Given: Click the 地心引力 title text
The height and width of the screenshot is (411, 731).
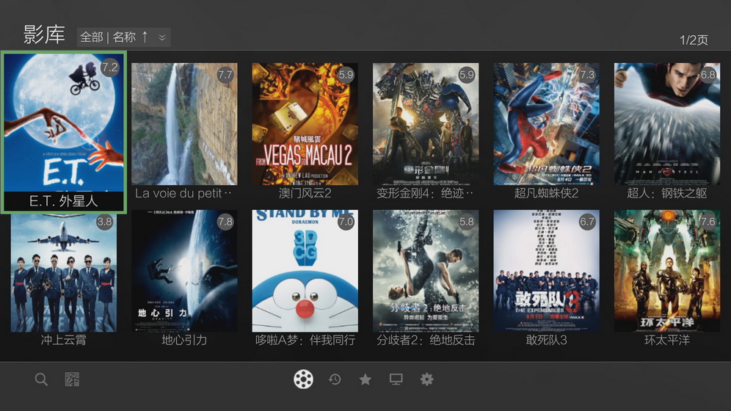Looking at the screenshot, I should [184, 340].
